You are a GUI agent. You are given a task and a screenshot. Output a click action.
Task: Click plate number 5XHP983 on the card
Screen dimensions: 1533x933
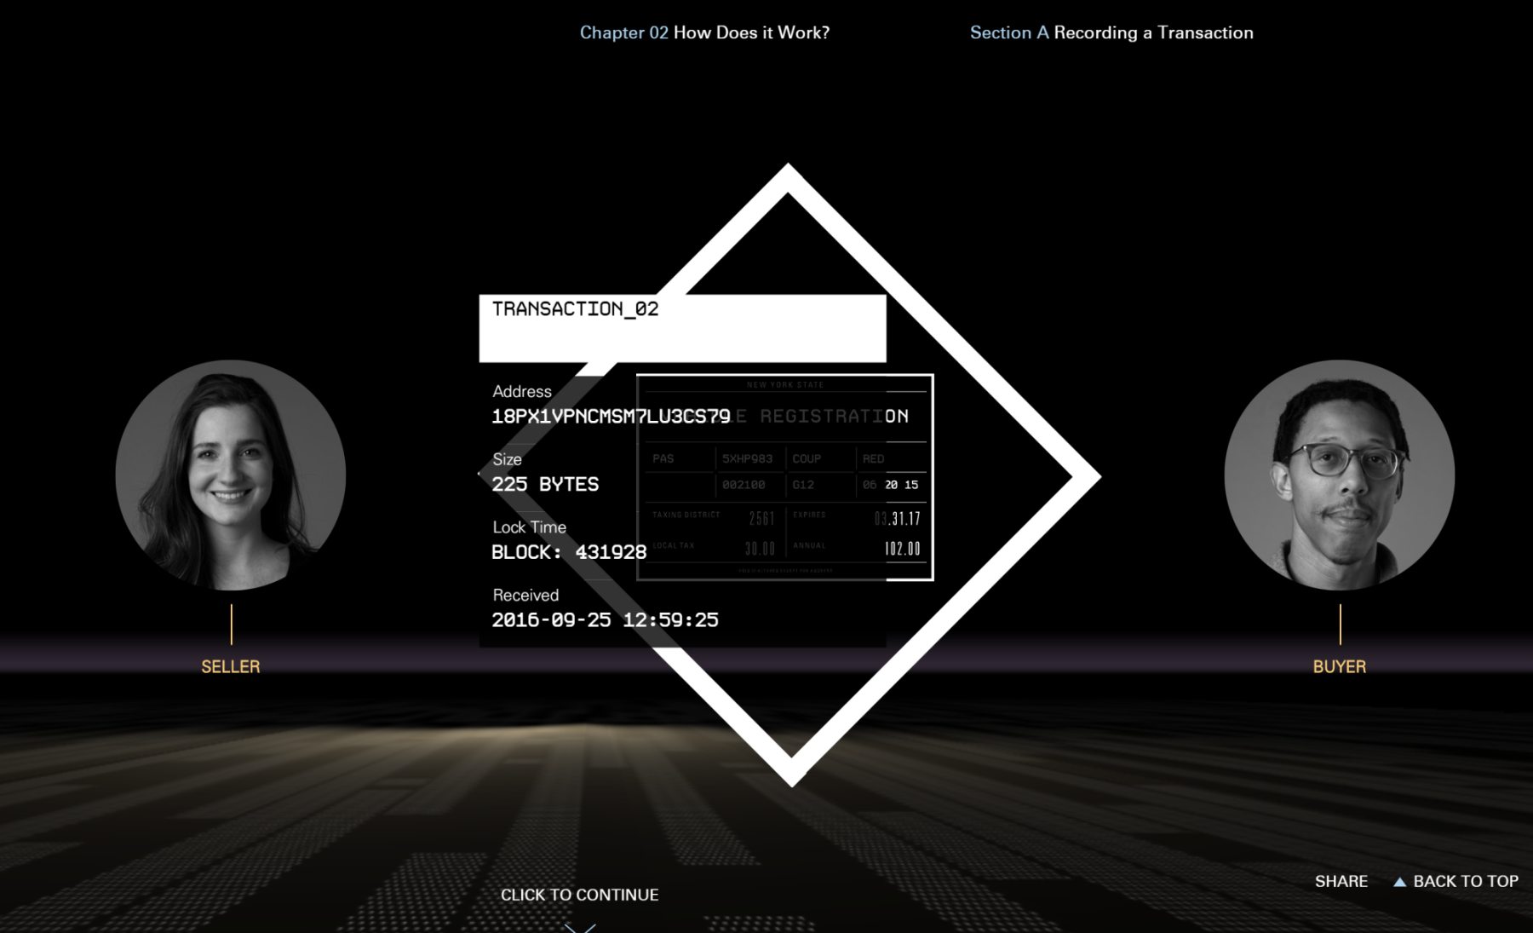click(x=747, y=458)
